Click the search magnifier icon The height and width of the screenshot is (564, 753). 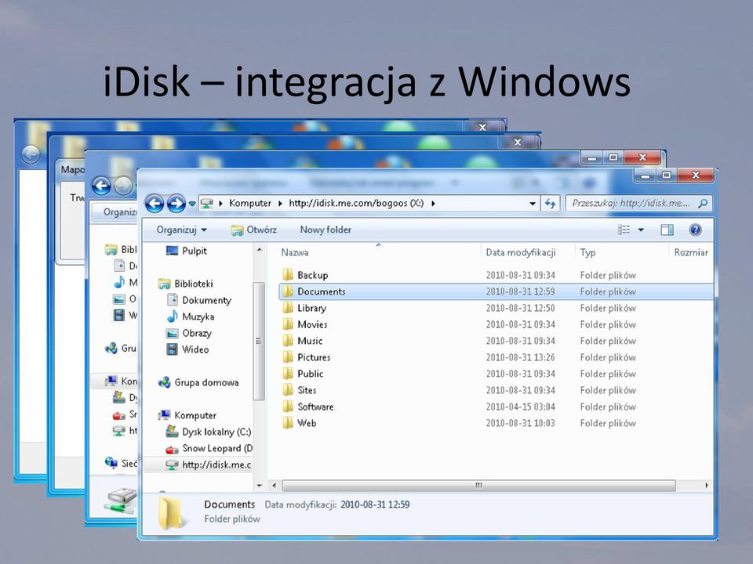(703, 204)
